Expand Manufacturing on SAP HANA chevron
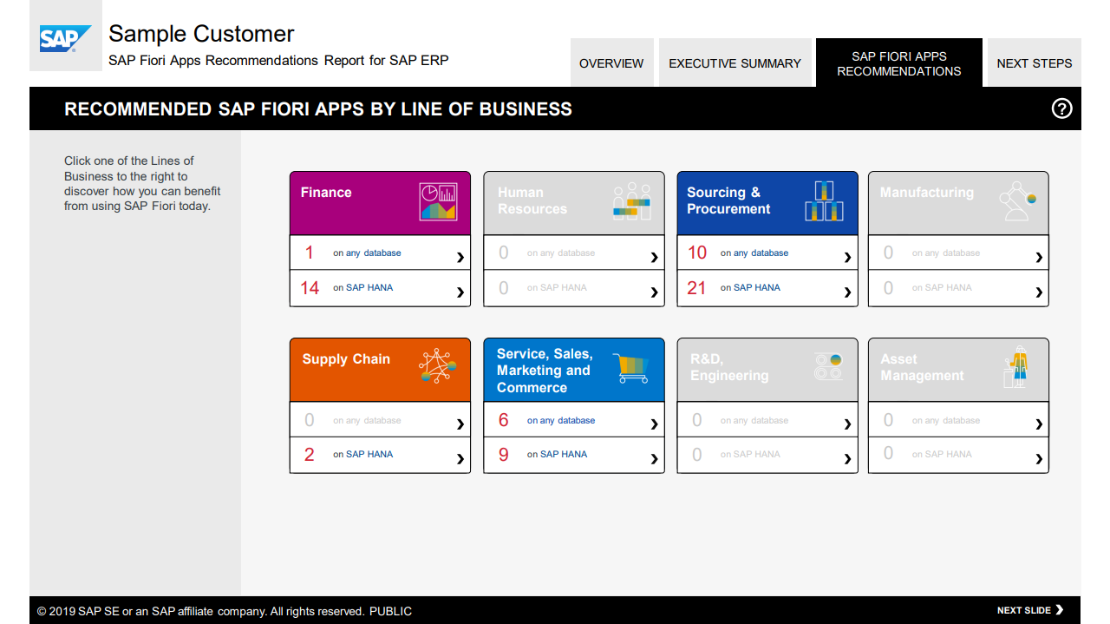This screenshot has width=1110, height=624. (x=1039, y=292)
